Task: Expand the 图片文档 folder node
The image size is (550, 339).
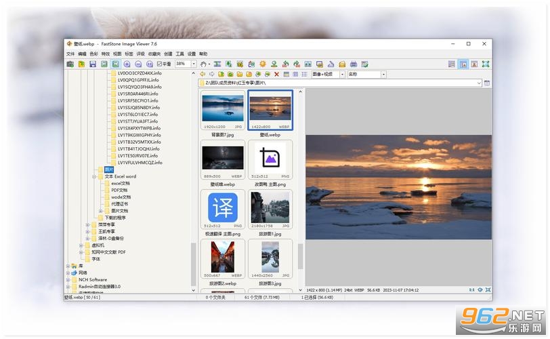Action: [x=101, y=211]
